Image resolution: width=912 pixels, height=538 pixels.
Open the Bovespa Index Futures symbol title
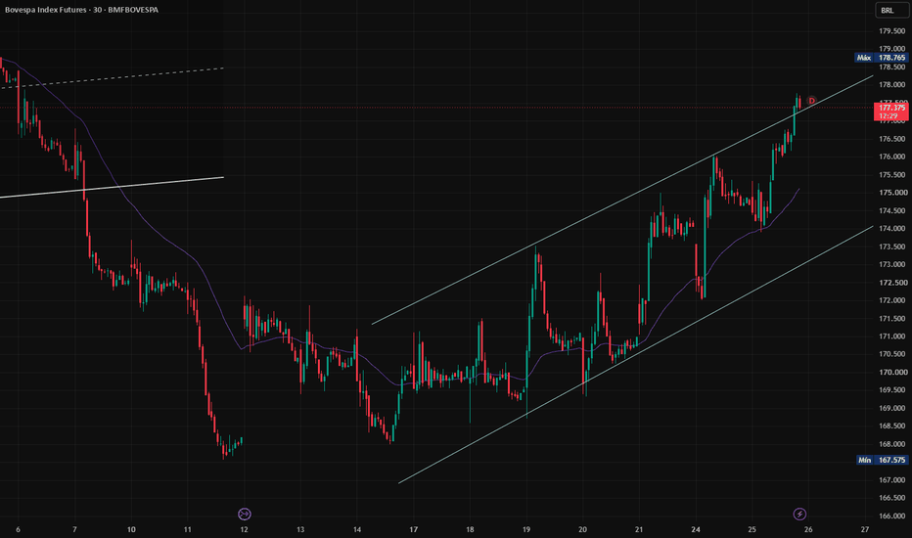(x=81, y=10)
